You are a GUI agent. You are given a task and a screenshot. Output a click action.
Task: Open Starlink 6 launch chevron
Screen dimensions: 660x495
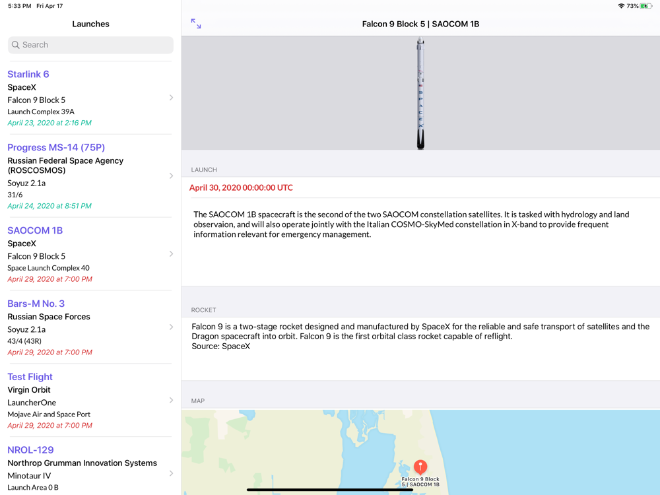(x=171, y=98)
